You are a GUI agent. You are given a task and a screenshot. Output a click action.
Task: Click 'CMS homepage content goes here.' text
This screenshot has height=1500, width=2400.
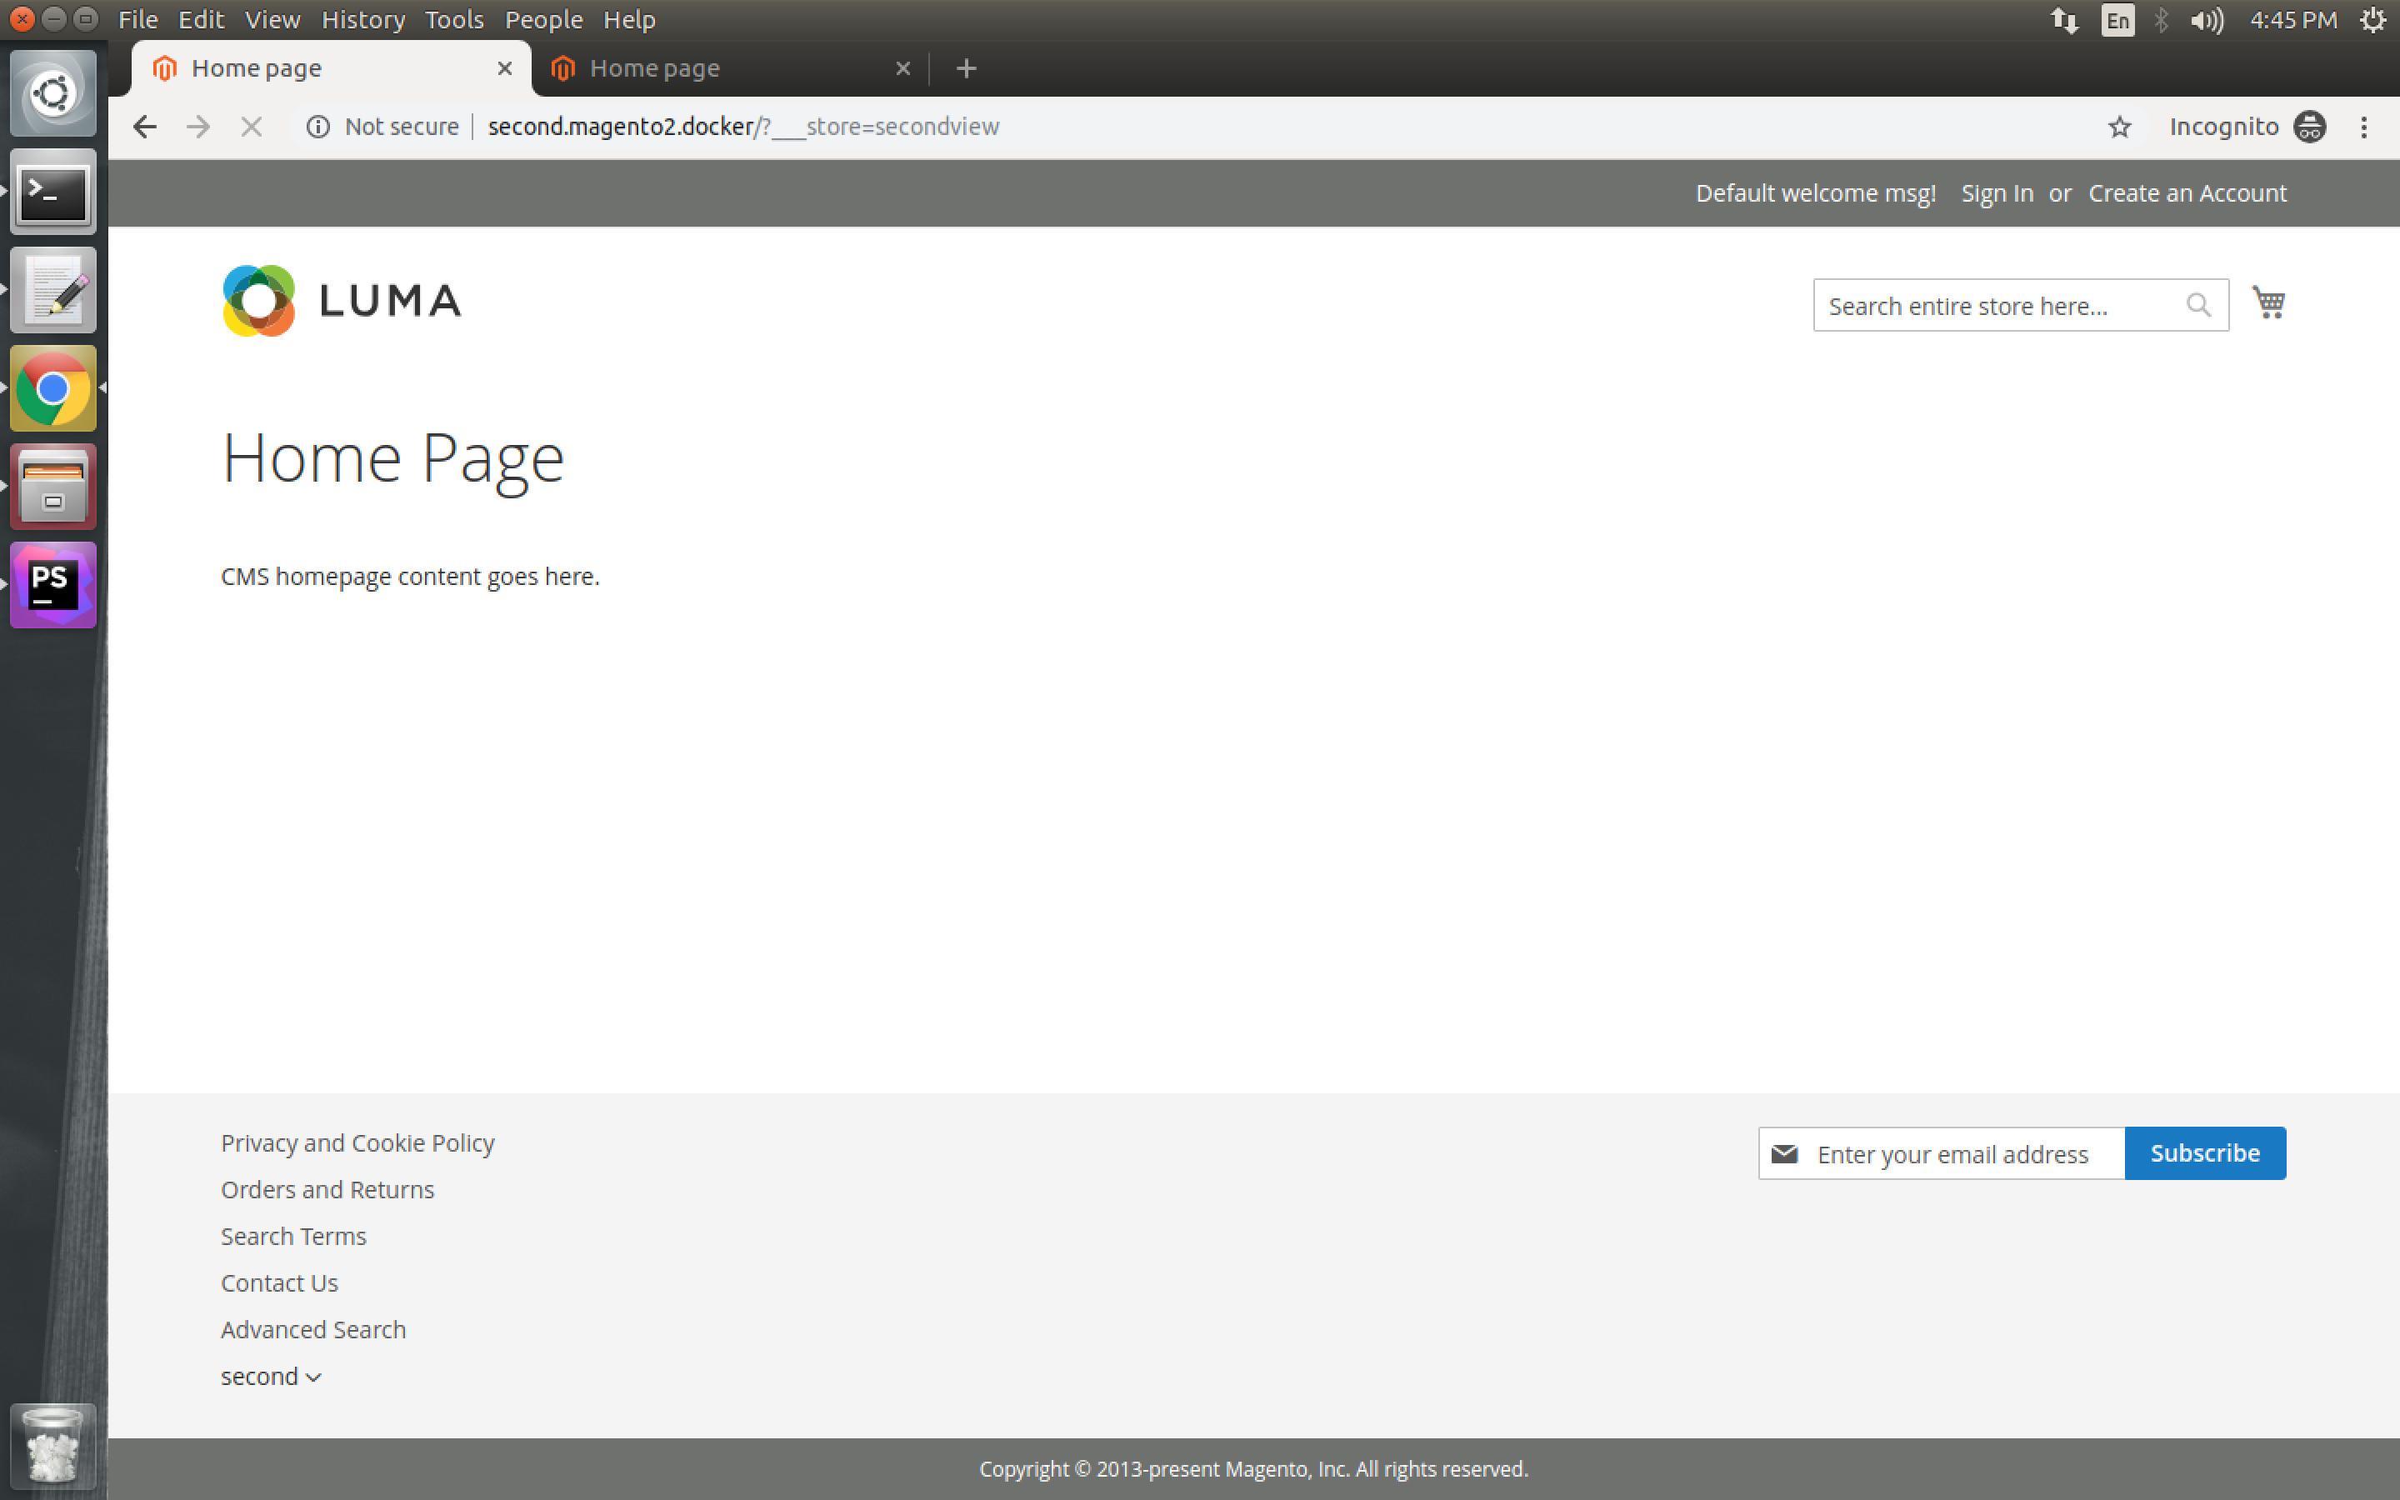(410, 577)
